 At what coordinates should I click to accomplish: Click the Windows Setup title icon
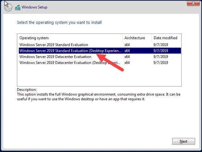click(18, 8)
